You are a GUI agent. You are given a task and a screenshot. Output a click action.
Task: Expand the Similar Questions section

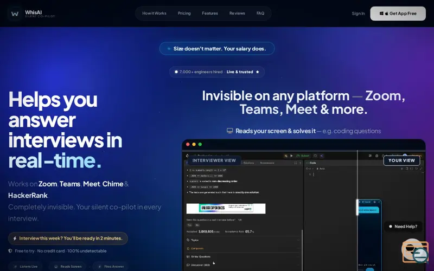click(x=243, y=256)
